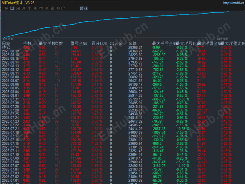Screen dimensions: 245x184
Task: Select the 日 daily tab
Action: [x=12, y=8]
